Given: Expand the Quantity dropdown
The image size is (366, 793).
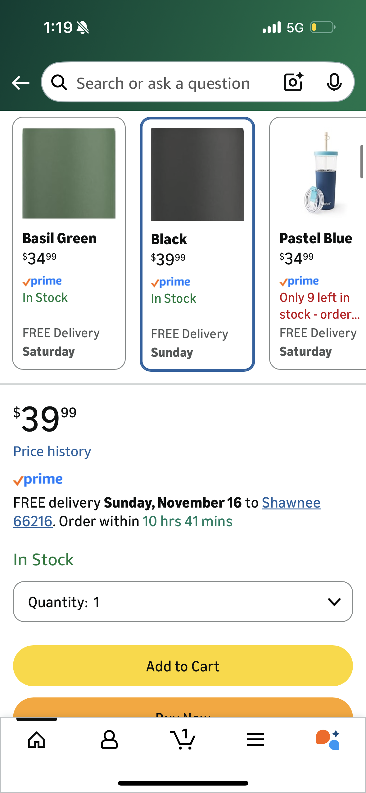Looking at the screenshot, I should click(183, 602).
